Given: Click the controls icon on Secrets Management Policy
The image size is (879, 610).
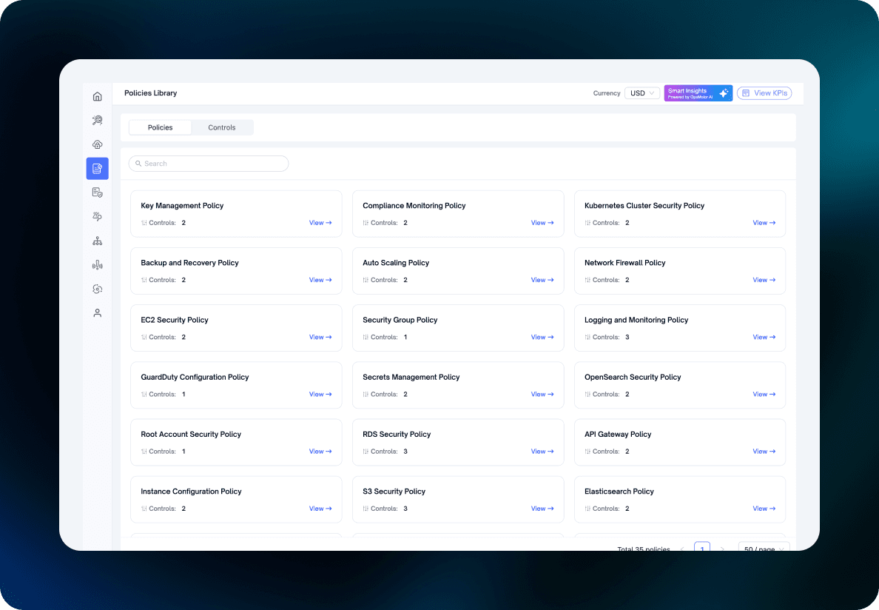Looking at the screenshot, I should point(366,395).
